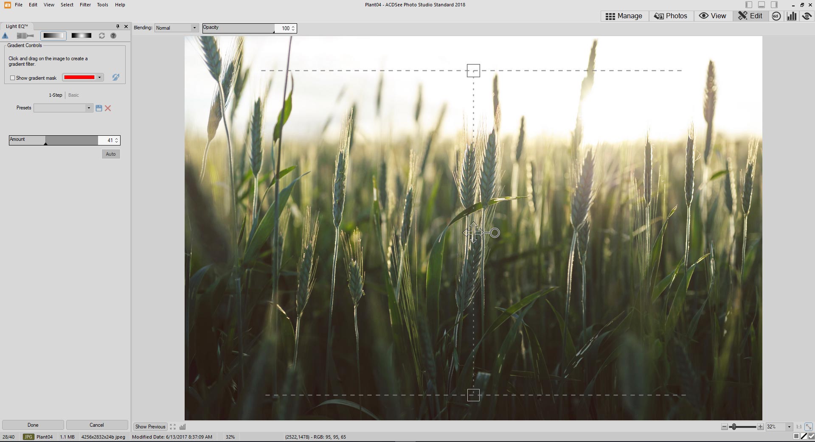Click Done to apply Light EQ
This screenshot has width=815, height=442.
(x=33, y=425)
